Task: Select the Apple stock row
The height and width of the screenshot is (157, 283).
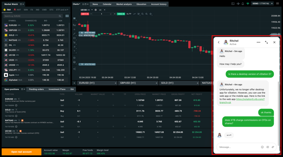Action: pos(36,75)
